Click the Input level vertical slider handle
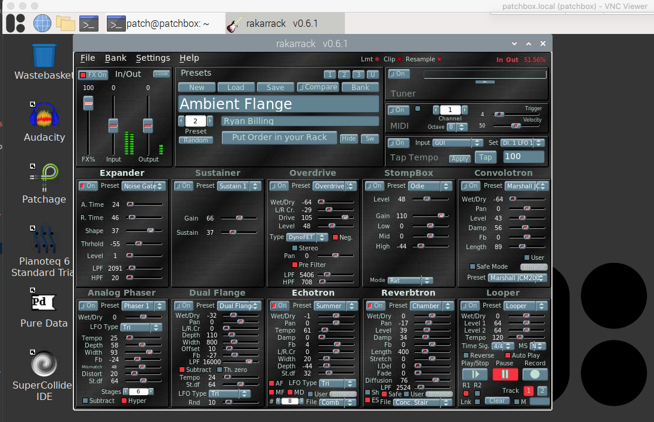 113,126
